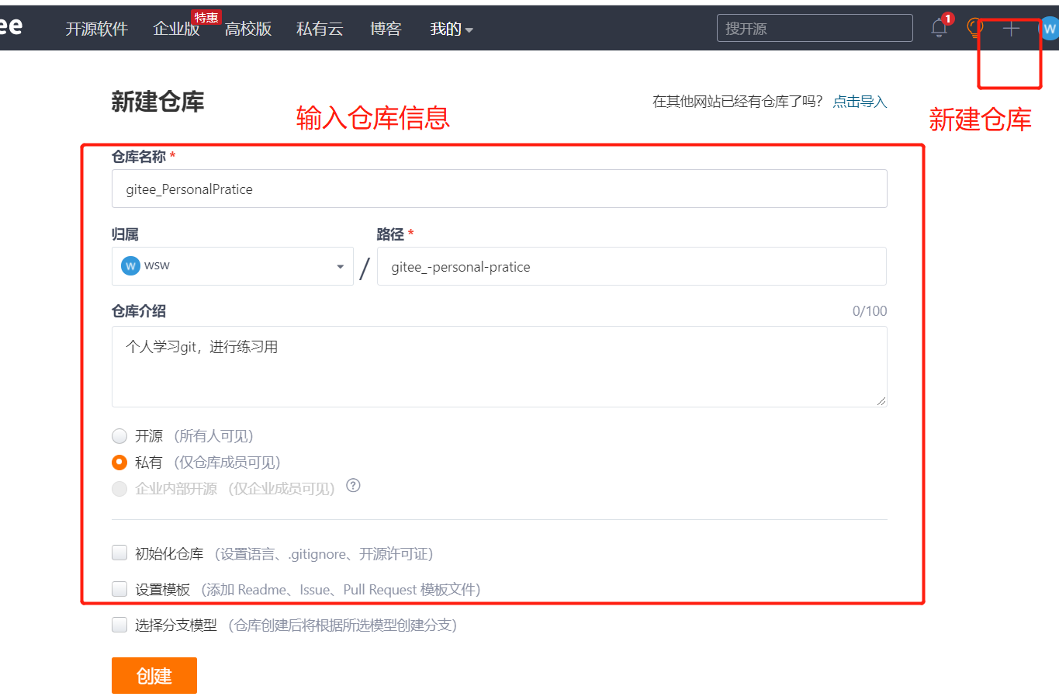This screenshot has height=700, width=1059.
Task: Select the 私有 (仅仓库成员可见) radio button
Action: 119,463
